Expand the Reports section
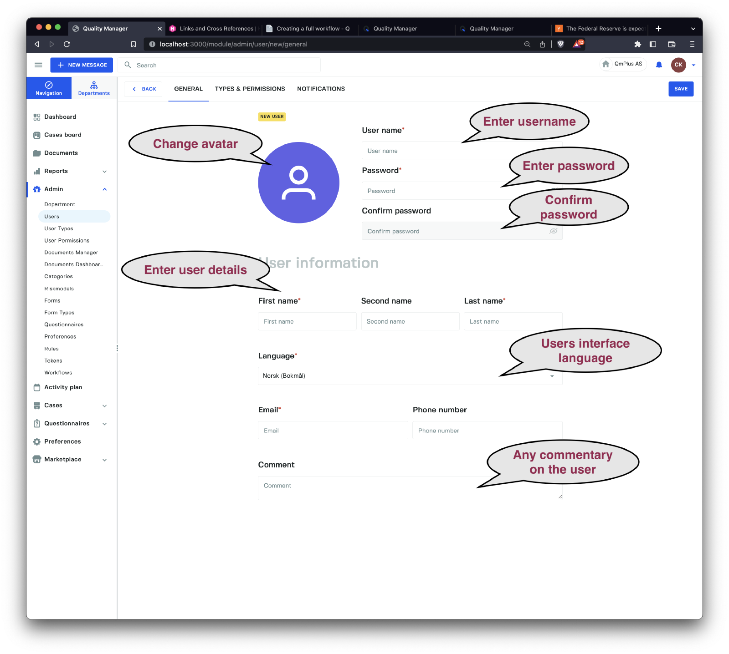 tap(104, 172)
